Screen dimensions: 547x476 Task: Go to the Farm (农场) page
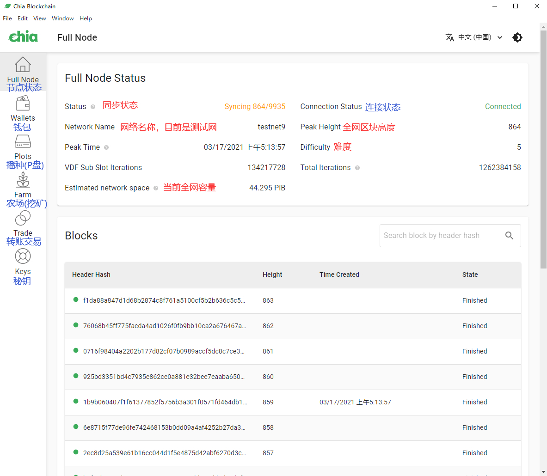[x=23, y=185]
